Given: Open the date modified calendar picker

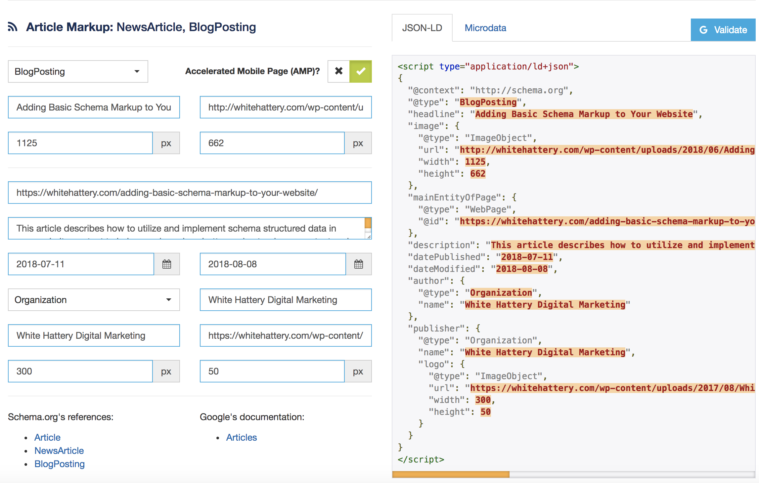Looking at the screenshot, I should (x=359, y=264).
